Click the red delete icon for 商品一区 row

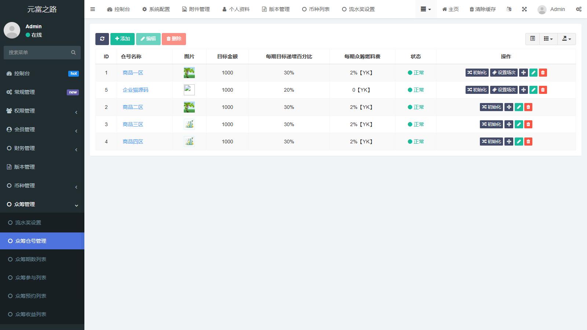[543, 73]
